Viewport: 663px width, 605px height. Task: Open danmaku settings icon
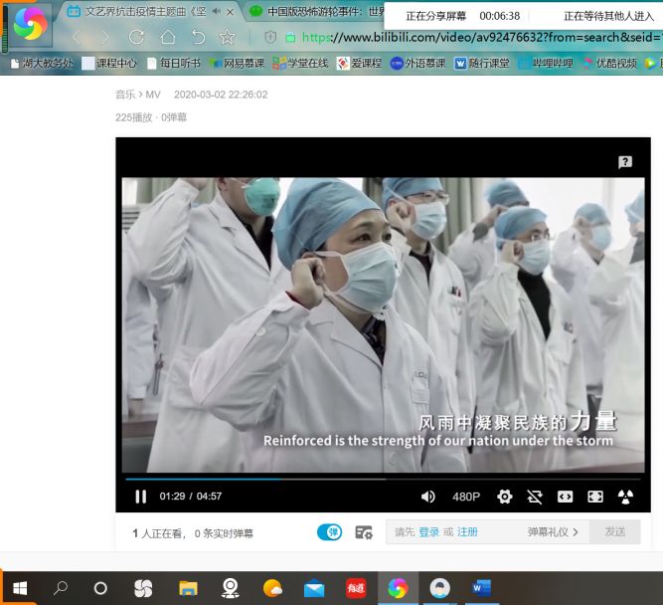pyautogui.click(x=364, y=532)
